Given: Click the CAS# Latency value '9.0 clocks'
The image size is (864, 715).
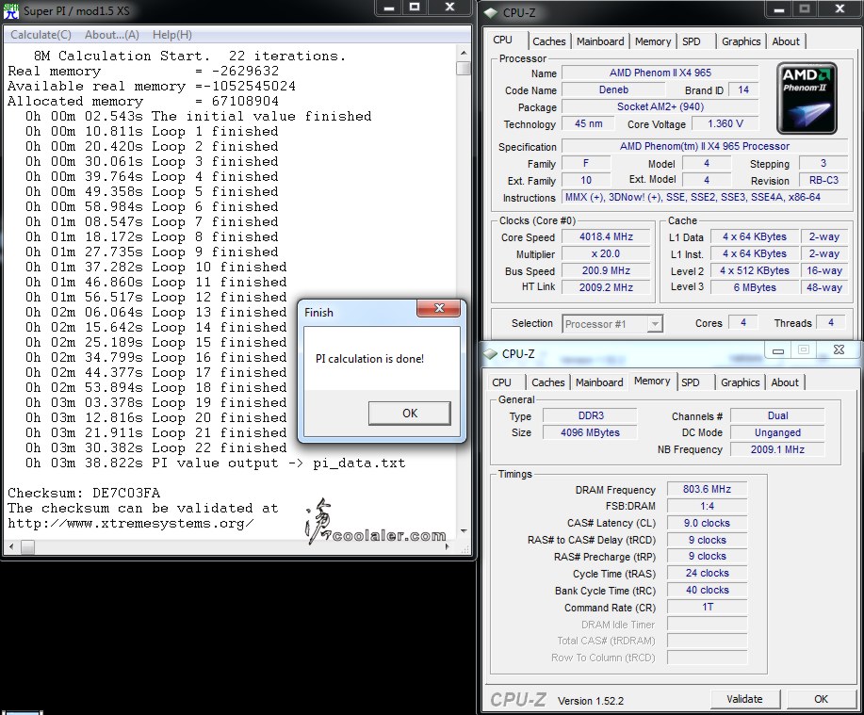Looking at the screenshot, I should pyautogui.click(x=707, y=523).
